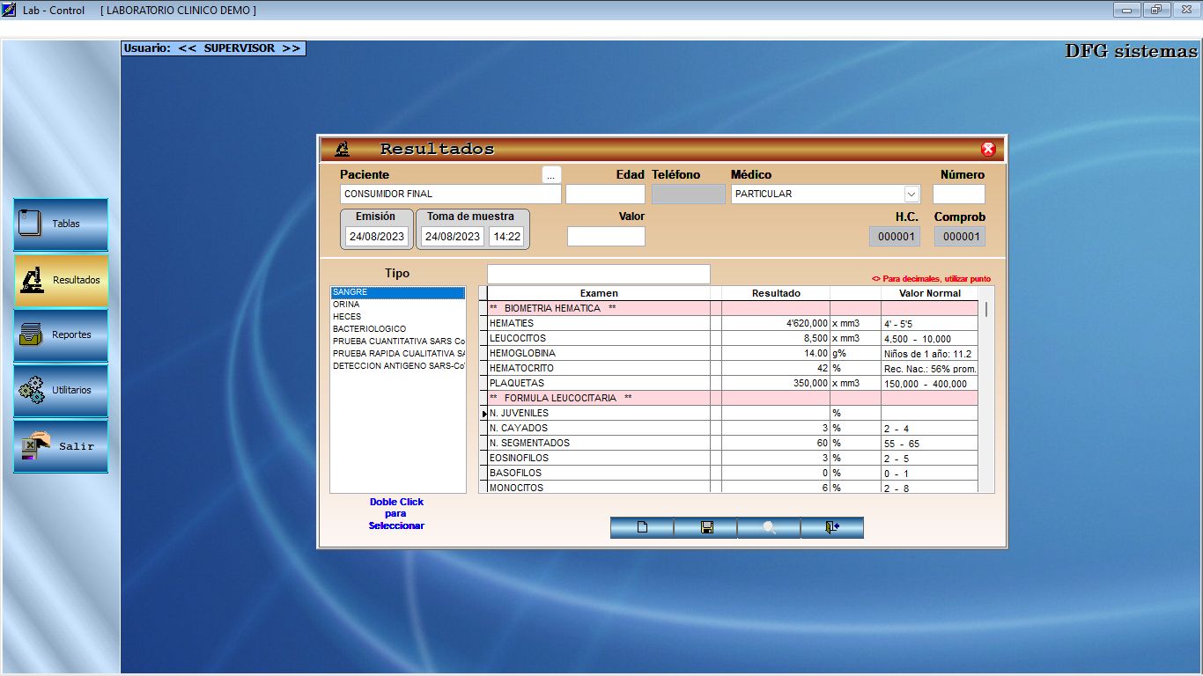Click the search box above the exam table
Viewport: 1203px width, 676px height.
point(598,274)
